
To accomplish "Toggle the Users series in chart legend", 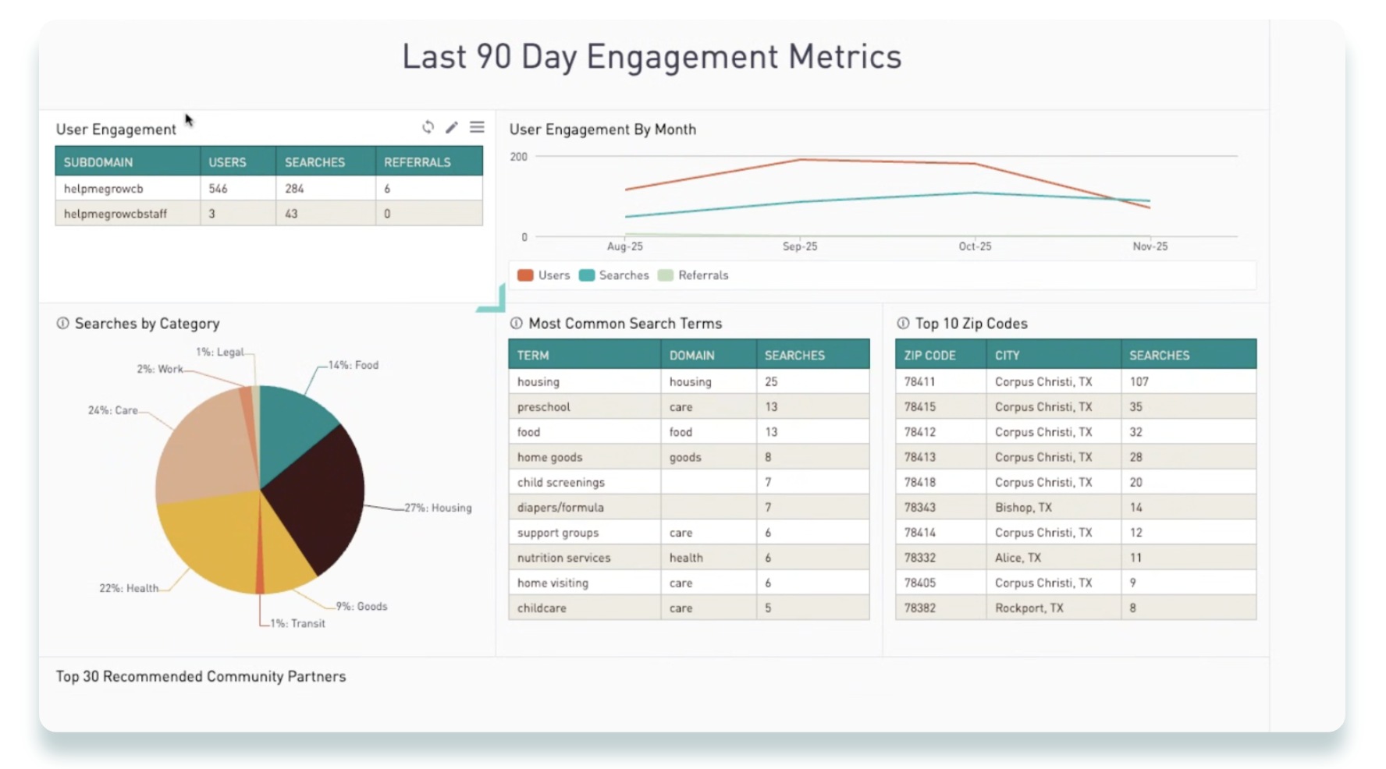I will coord(544,275).
